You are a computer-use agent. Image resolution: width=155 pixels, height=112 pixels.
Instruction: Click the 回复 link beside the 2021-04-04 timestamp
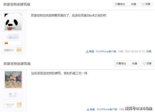149,51
